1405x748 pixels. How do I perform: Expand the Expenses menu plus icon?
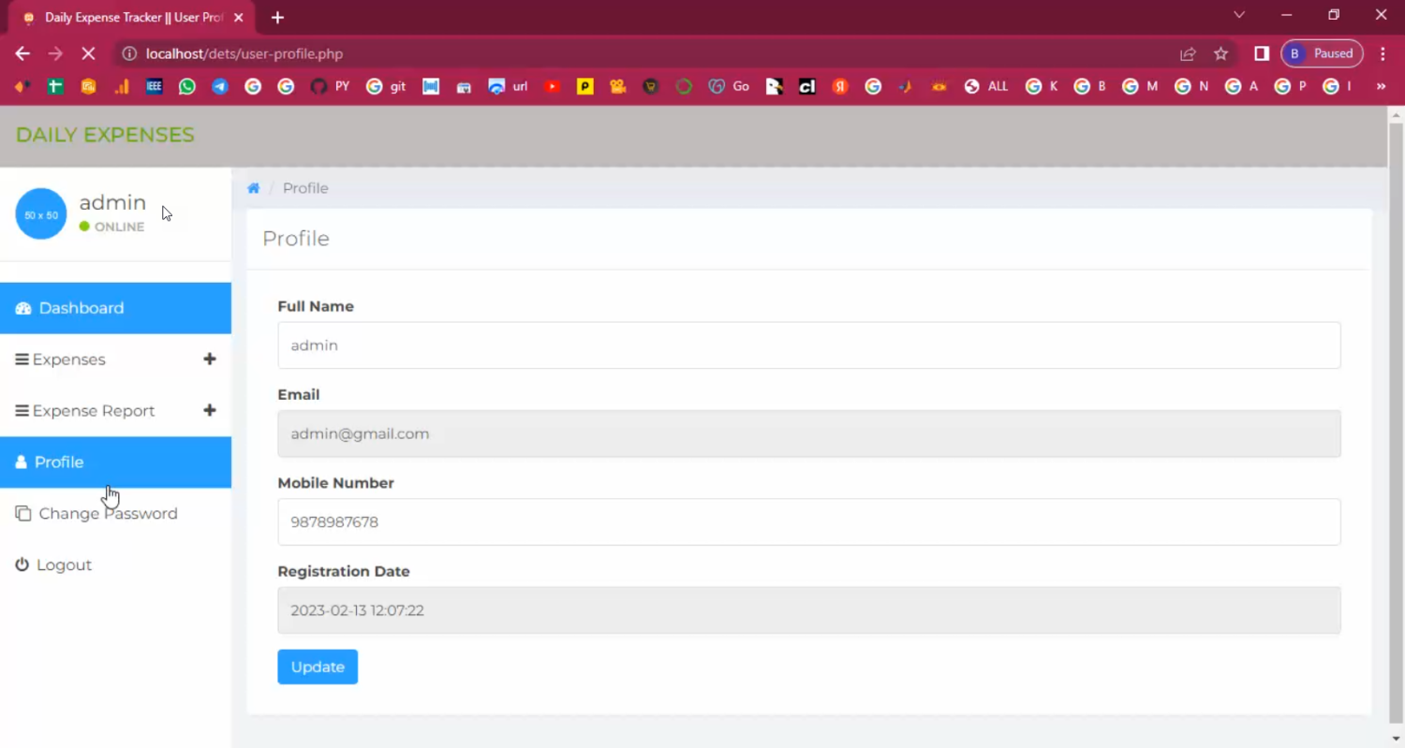coord(210,359)
